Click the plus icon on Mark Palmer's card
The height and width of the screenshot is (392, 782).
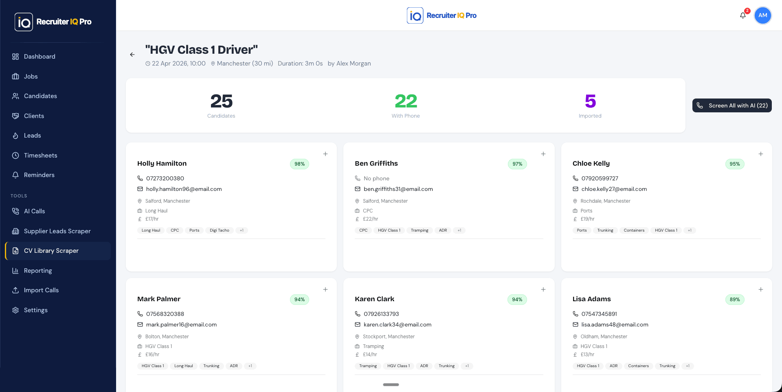pyautogui.click(x=325, y=289)
